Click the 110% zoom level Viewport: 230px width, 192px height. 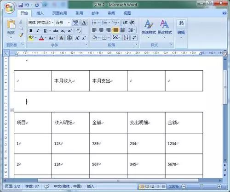174,186
